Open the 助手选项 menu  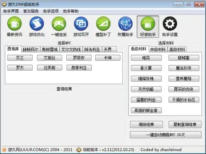[51, 11]
